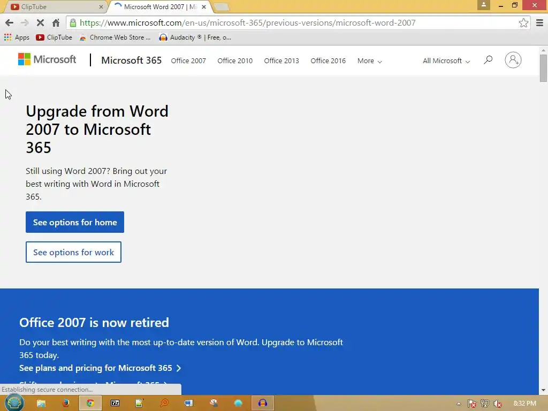Open 7-Zip from the taskbar
Image resolution: width=548 pixels, height=411 pixels.
(115, 404)
